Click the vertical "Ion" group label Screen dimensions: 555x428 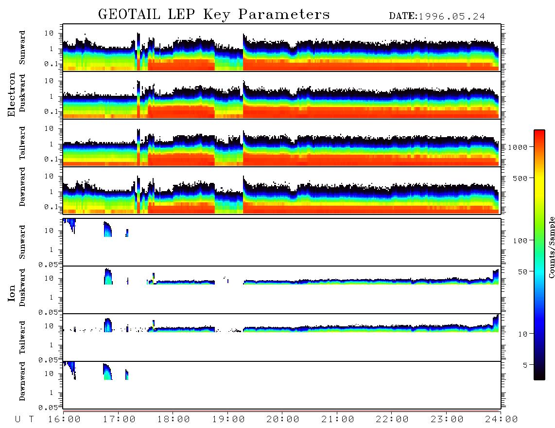11,293
